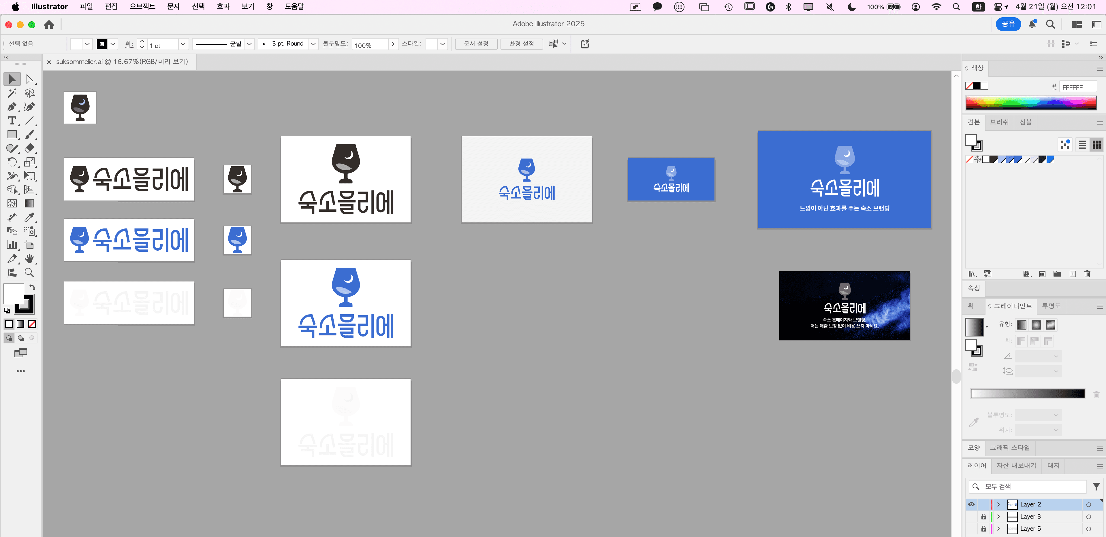The image size is (1106, 537).
Task: Open the search magnifier in title bar
Action: (x=1050, y=24)
